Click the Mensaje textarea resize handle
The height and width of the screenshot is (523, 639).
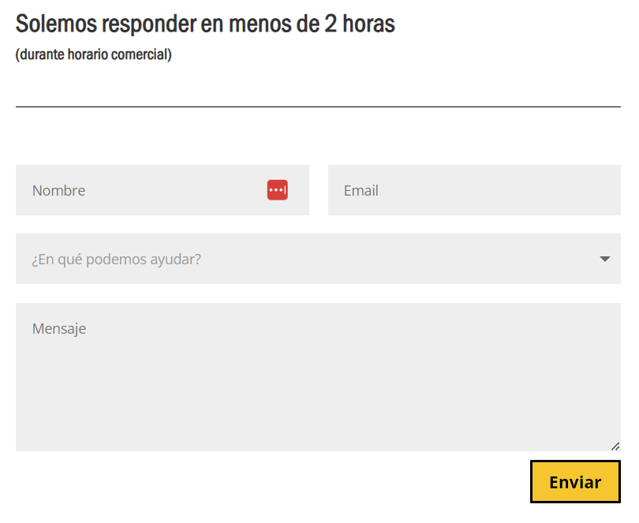click(615, 446)
